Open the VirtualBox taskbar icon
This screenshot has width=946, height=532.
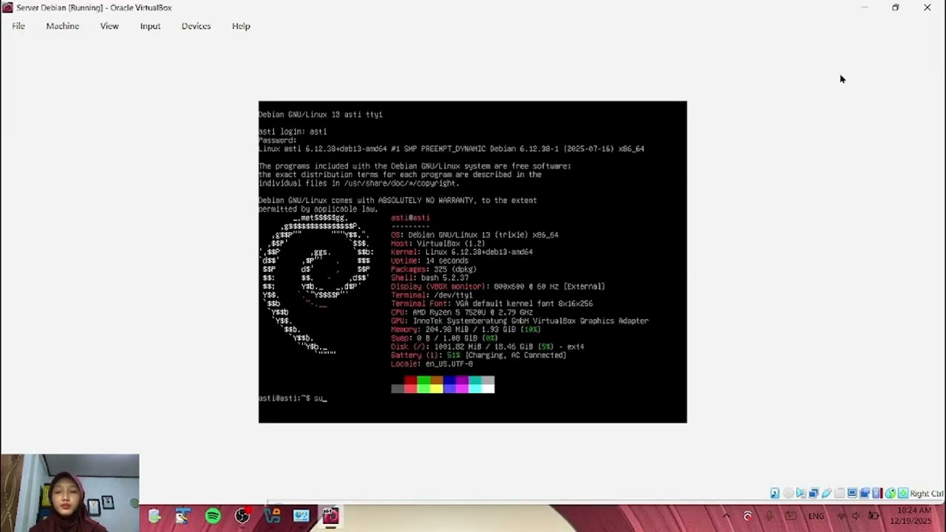(330, 516)
